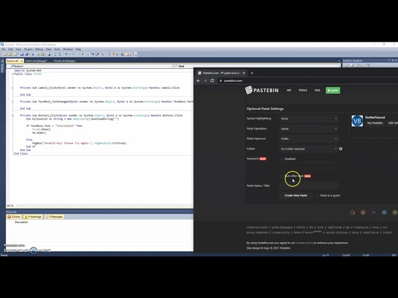Go back in the browser

pos(198,81)
